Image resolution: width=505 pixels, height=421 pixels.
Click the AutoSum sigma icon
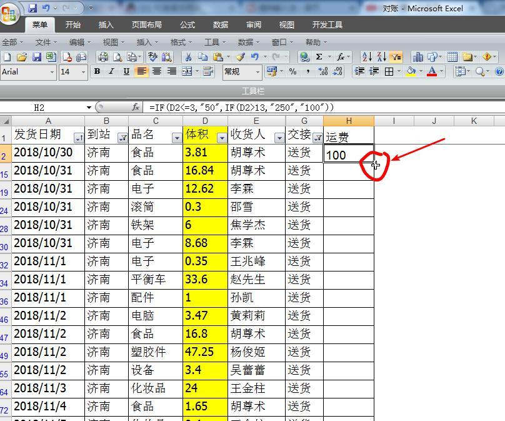point(319,58)
